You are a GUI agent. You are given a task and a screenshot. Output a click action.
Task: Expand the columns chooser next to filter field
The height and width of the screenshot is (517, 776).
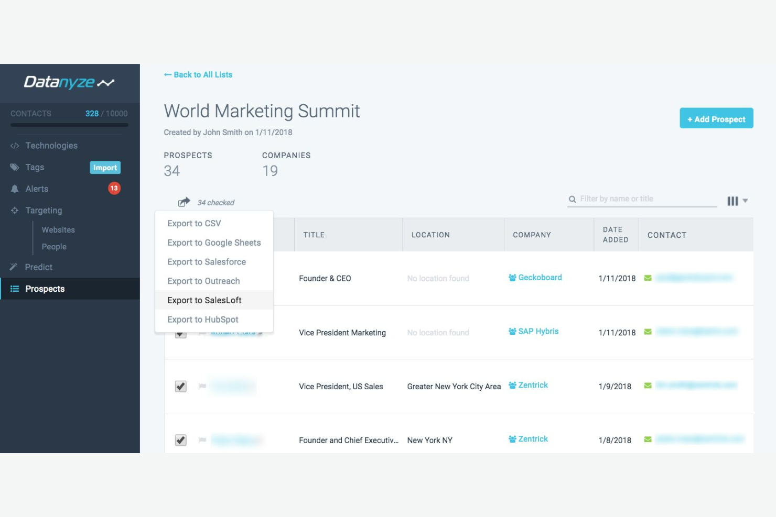(732, 201)
